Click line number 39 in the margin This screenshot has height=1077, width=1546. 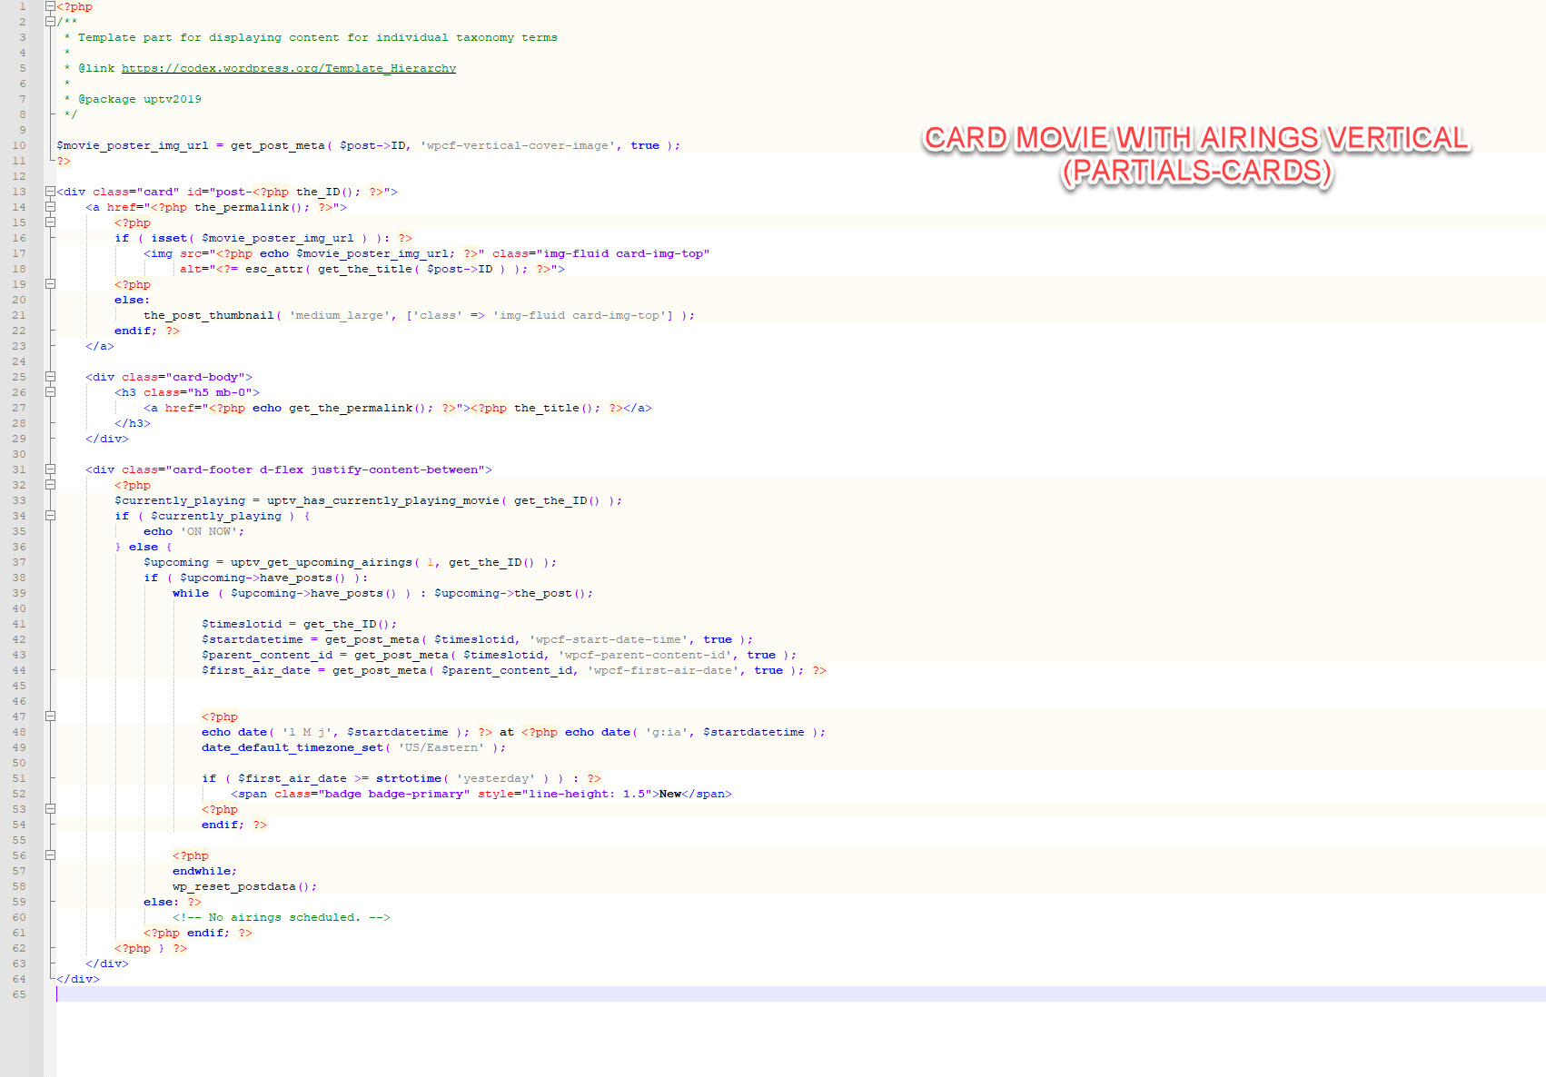pos(19,593)
